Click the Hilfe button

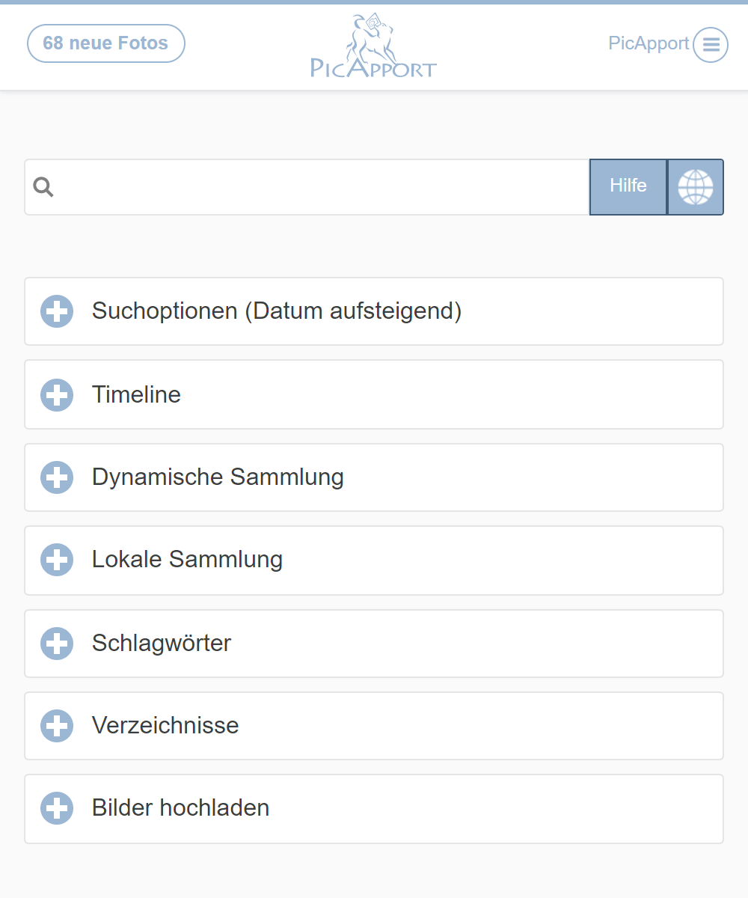tap(628, 187)
